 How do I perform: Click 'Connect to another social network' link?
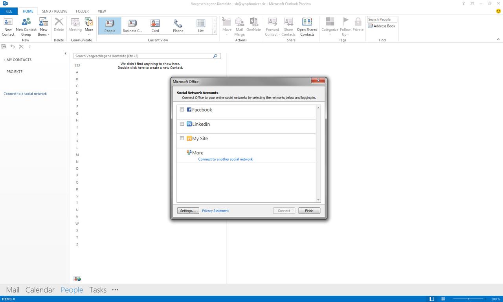(x=226, y=159)
